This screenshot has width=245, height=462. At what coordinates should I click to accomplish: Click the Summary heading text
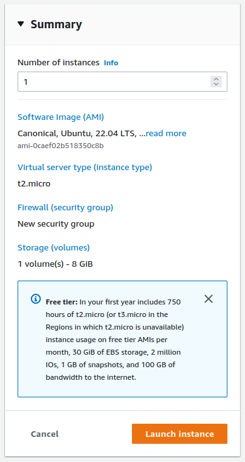[x=57, y=24]
